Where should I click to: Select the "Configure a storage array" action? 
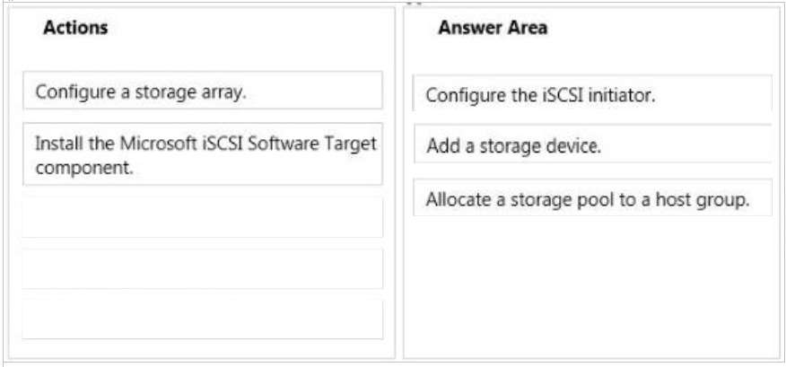pos(203,91)
